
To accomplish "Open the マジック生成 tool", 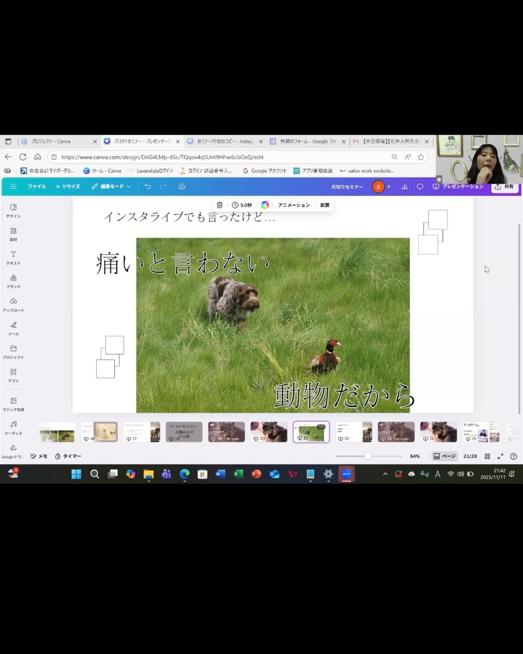I will click(x=13, y=404).
